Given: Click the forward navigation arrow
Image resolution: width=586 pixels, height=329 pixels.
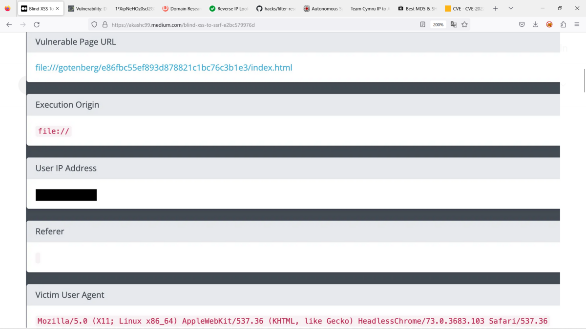Looking at the screenshot, I should click(x=22, y=24).
